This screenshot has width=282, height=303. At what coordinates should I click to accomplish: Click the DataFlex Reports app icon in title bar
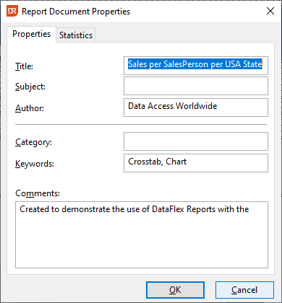click(x=12, y=12)
